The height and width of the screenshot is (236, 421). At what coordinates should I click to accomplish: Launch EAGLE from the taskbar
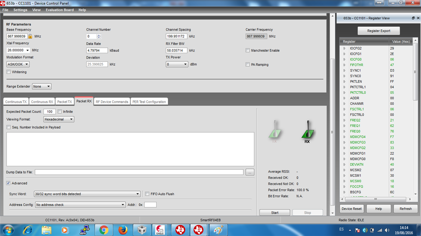(160, 230)
